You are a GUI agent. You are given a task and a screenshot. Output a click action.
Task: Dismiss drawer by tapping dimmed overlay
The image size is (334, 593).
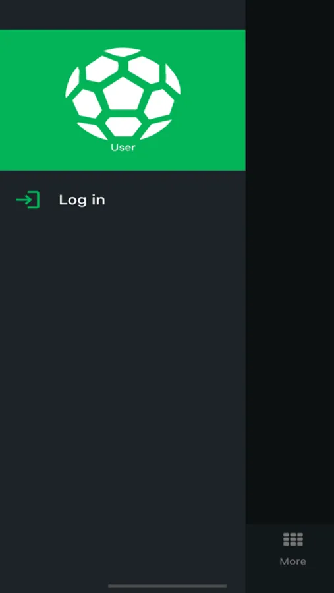[x=290, y=262]
